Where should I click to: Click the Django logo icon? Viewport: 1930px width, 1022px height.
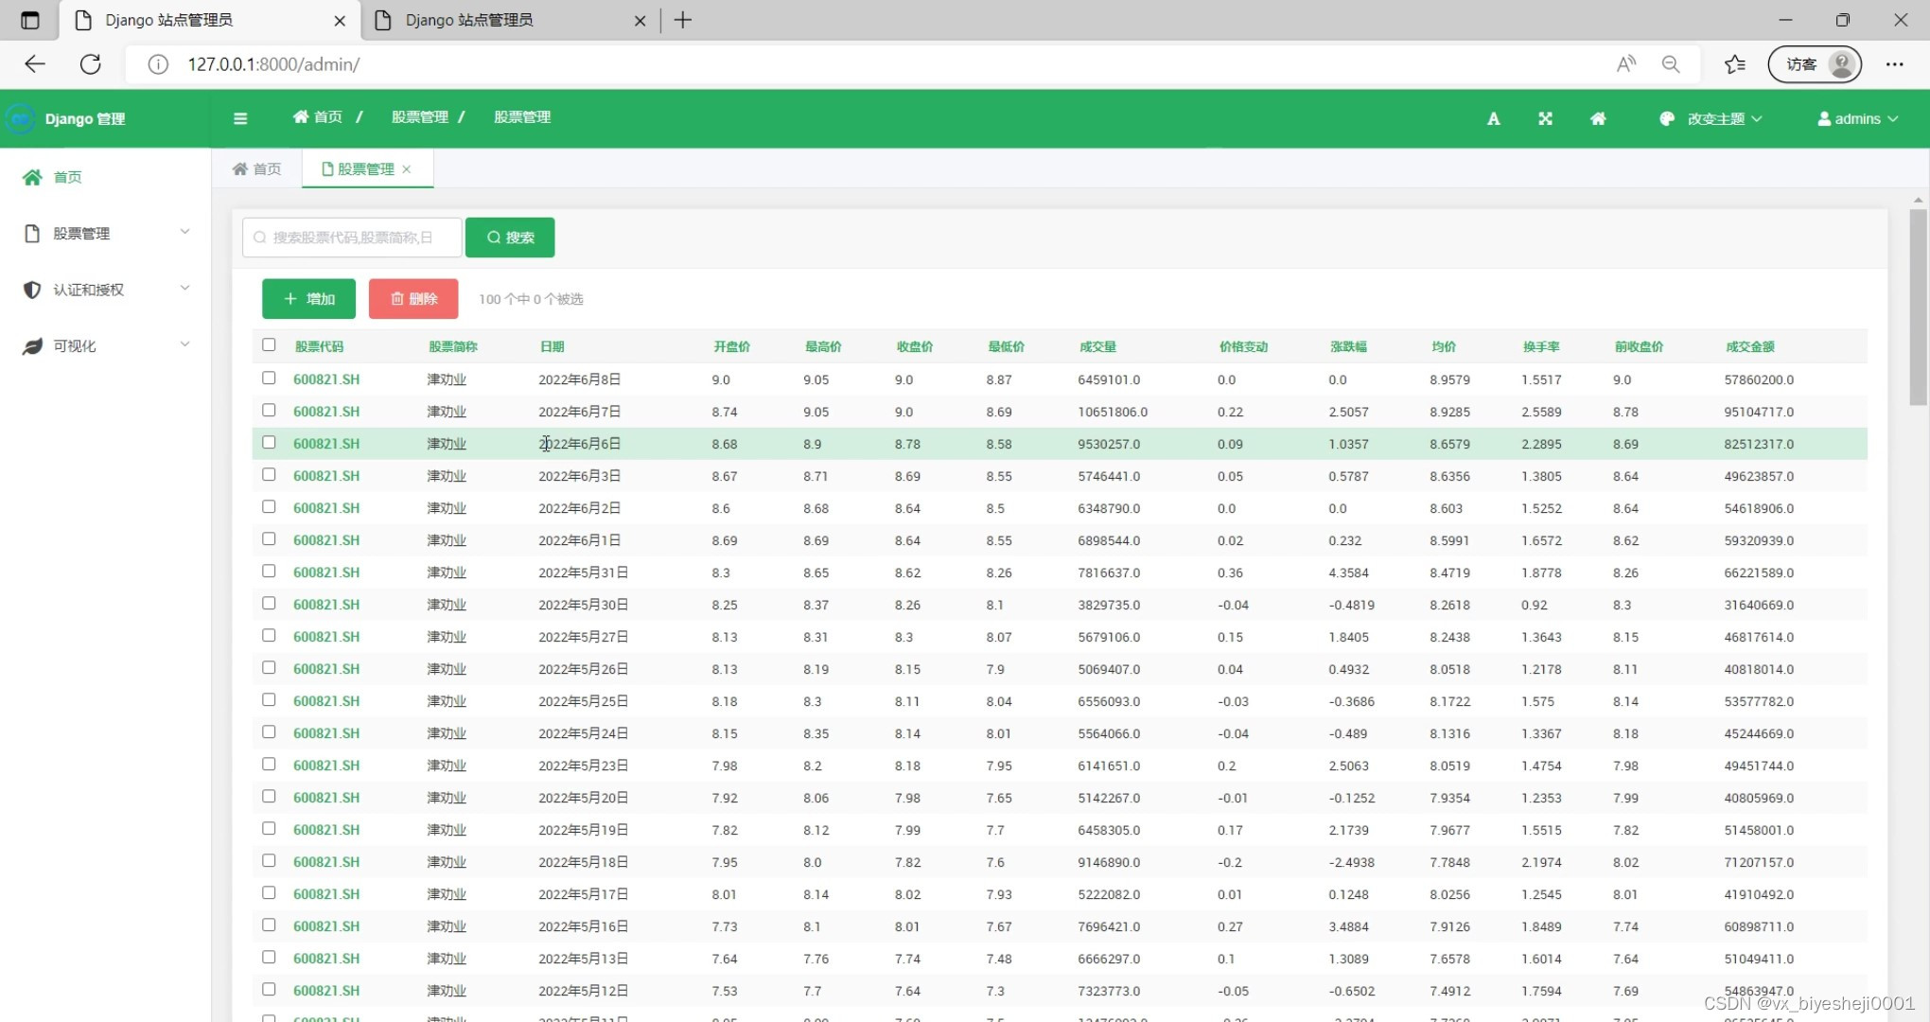click(x=20, y=119)
